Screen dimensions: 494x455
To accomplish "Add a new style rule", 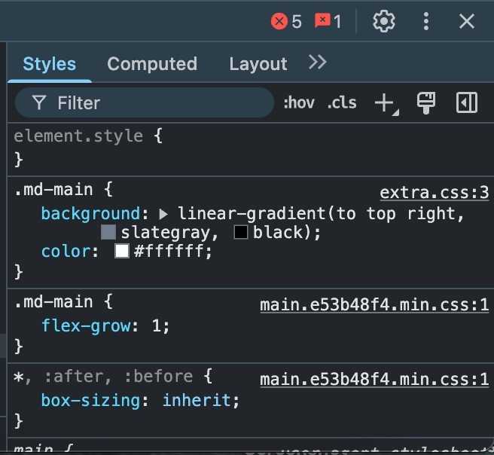I will [x=385, y=103].
